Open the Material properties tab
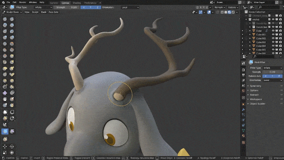Viewport: 284px width, 160px height. click(243, 136)
